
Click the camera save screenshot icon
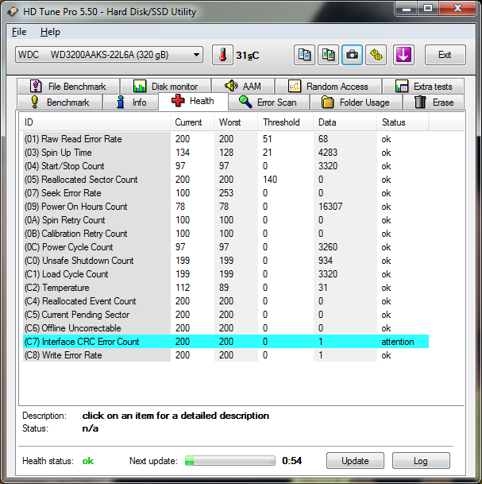[352, 55]
